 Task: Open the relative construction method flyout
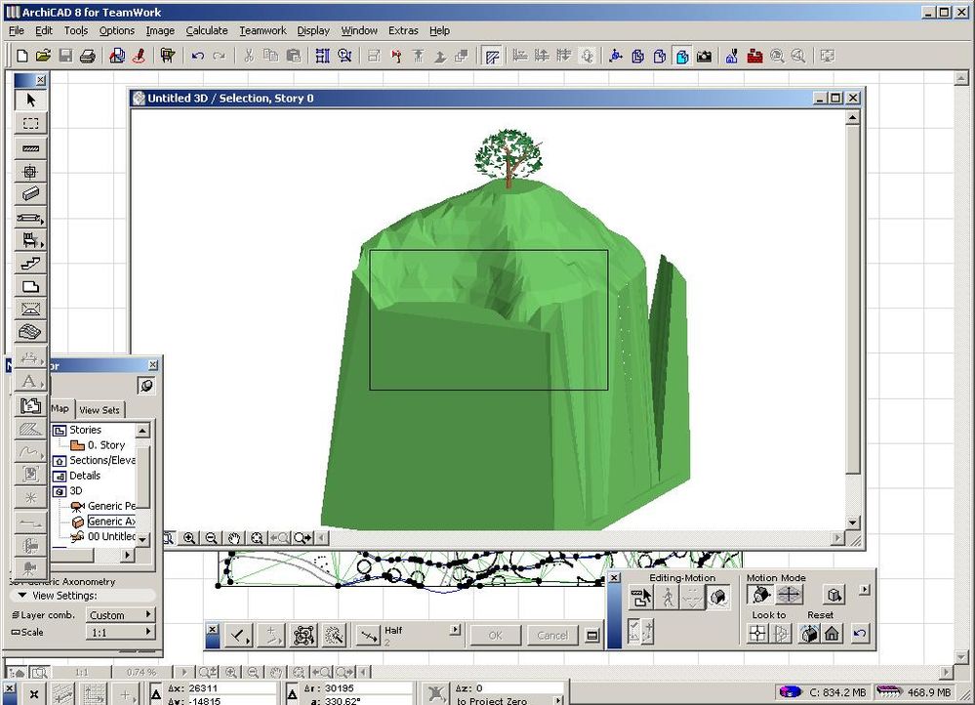pyautogui.click(x=239, y=636)
